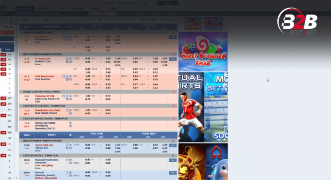The height and width of the screenshot is (180, 331).
Task: Open Help
Action: (110, 3)
